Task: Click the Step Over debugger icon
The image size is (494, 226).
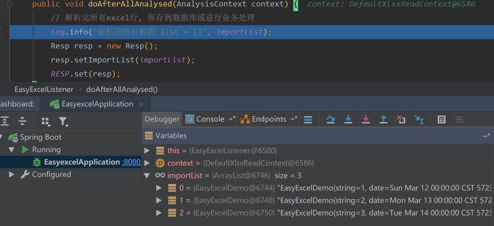Action: 330,119
